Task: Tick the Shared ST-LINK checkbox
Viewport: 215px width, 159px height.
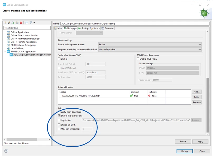Action: 59,125
